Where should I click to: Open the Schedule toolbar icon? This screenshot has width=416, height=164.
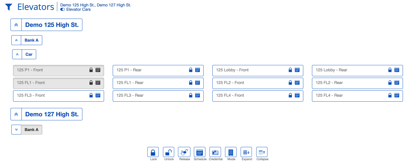[x=200, y=152]
